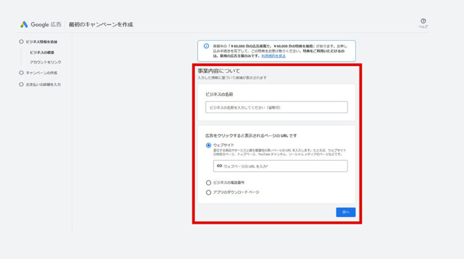Choose the アプリのダウンロード ページ radio option
Viewport: 464px width, 259px height.
(x=208, y=192)
